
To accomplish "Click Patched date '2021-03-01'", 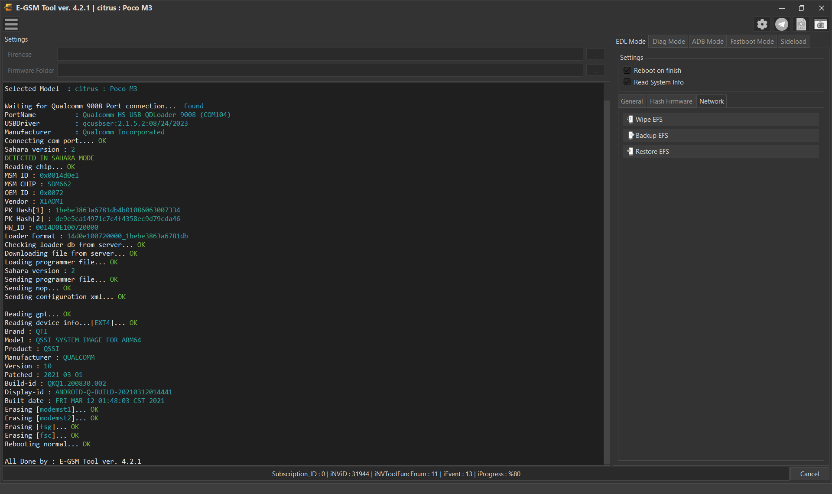I will coord(63,375).
